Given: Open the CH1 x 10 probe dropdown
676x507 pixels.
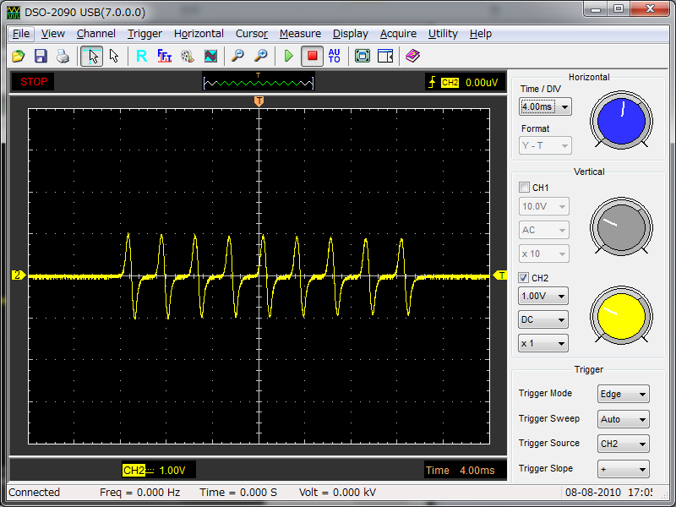Looking at the screenshot, I should pos(543,253).
